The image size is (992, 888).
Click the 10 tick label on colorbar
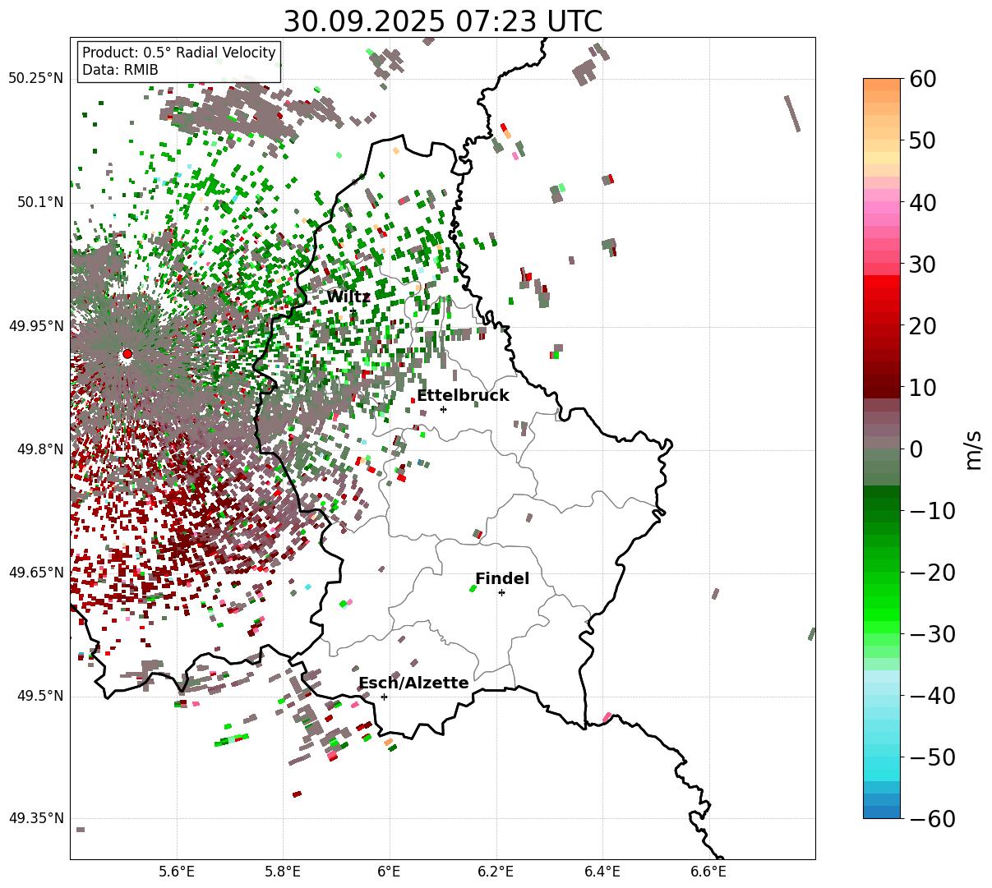click(923, 387)
